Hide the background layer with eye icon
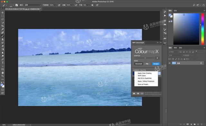The image size is (206, 126). click(170, 63)
